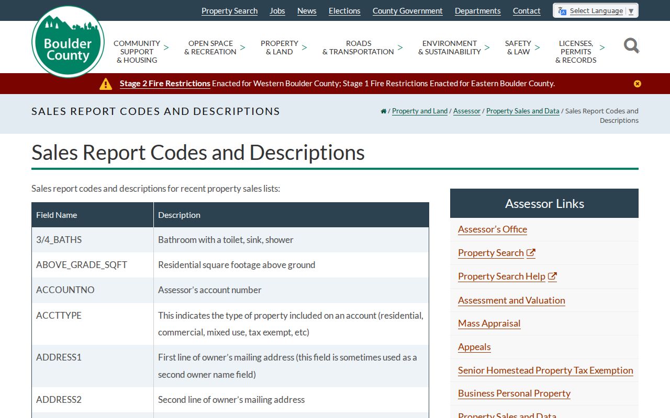This screenshot has height=418, width=670.
Task: Open the Property Search Help link
Action: tap(501, 276)
